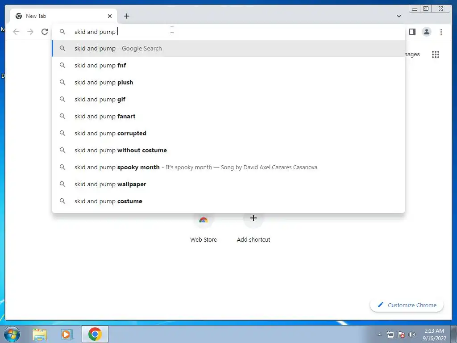457x343 pixels.
Task: Choose suggestion 'skid and pump plush'
Action: [228, 82]
